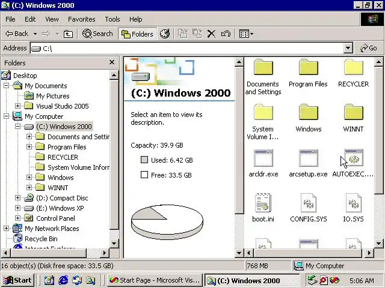Switch to Start Page - Microsoft Visual taskbar button
Viewport: 385px width, 288px height.
point(155,280)
